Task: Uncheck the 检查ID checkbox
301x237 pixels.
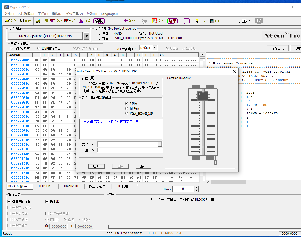Action: click(x=47, y=202)
